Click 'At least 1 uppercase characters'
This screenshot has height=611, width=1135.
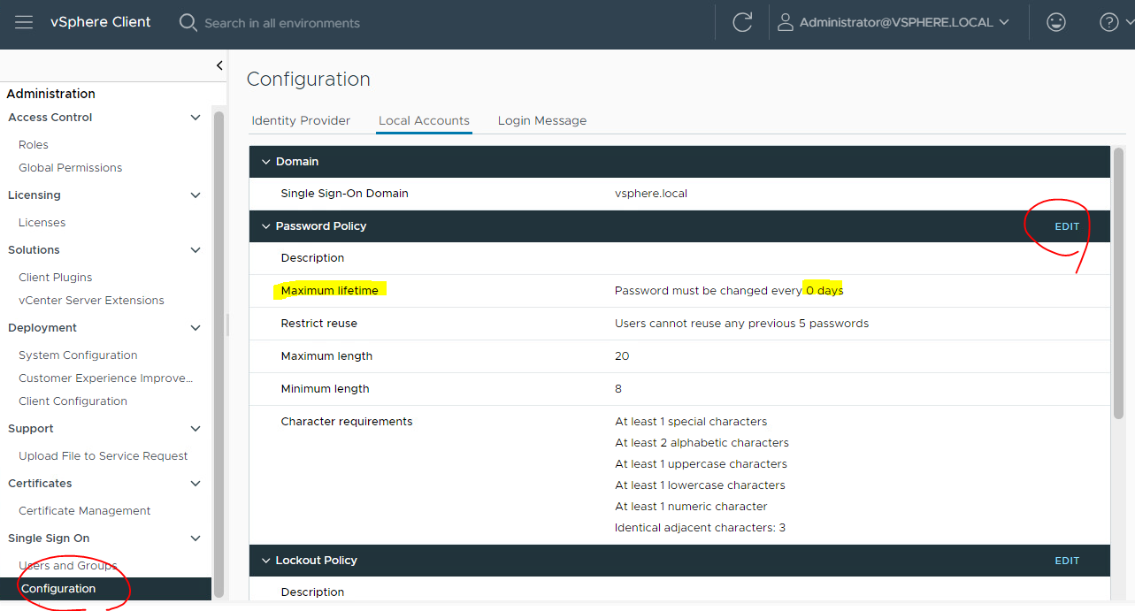(701, 464)
